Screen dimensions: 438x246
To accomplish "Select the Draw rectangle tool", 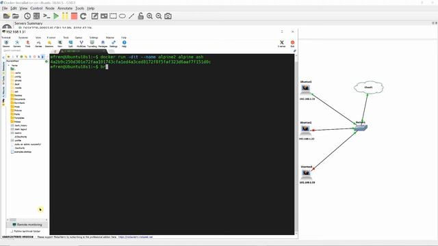I will (x=113, y=16).
